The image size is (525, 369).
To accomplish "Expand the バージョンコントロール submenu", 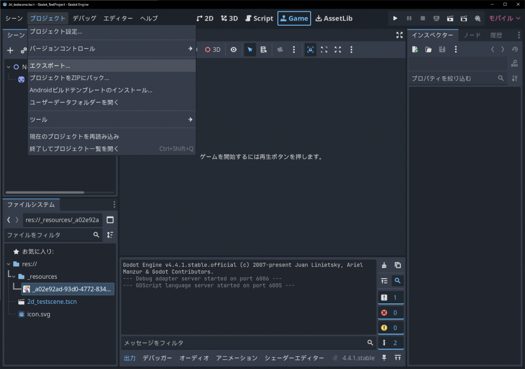I will [111, 49].
